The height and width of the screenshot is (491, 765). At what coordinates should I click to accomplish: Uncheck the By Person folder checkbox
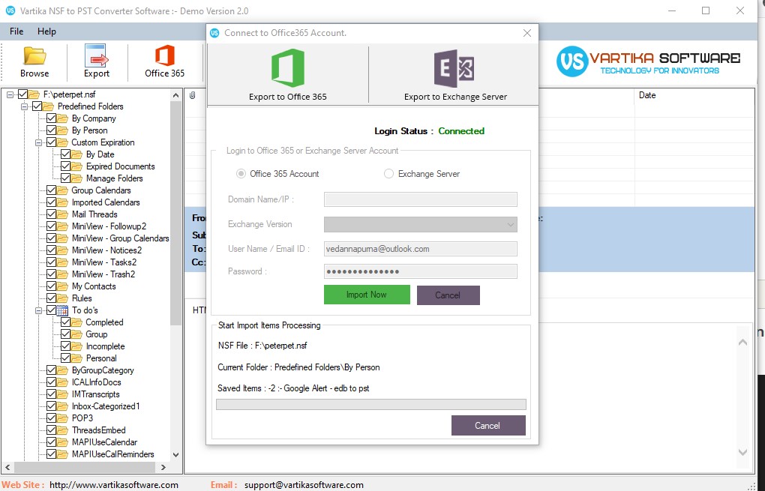51,130
